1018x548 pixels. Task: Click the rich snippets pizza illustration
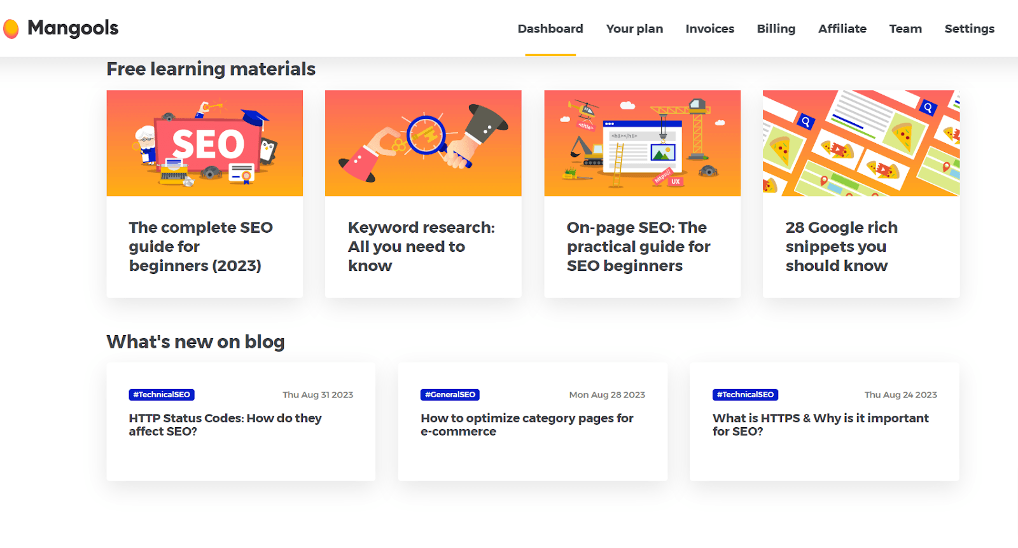[861, 143]
